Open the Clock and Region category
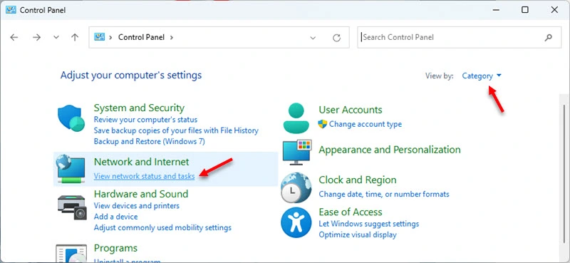This screenshot has width=570, height=263. 358,180
